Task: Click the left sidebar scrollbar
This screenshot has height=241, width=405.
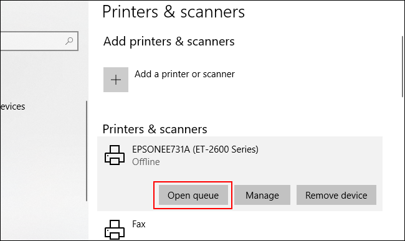Action: tap(87, 151)
